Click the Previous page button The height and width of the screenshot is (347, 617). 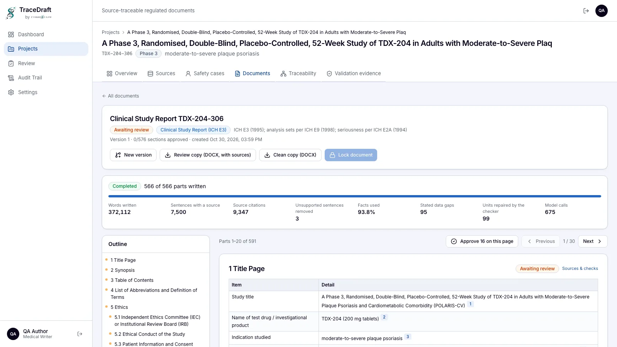[x=541, y=241]
